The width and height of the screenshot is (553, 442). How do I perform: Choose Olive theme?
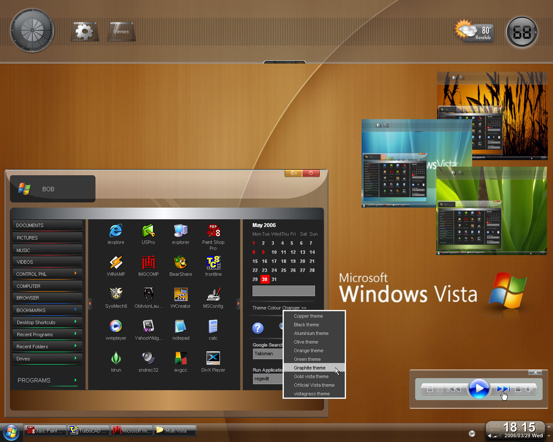[314, 342]
